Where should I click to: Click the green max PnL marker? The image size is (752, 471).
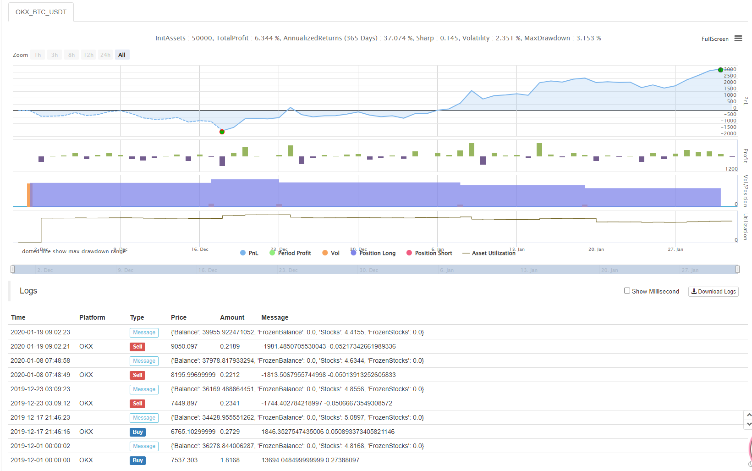(720, 70)
